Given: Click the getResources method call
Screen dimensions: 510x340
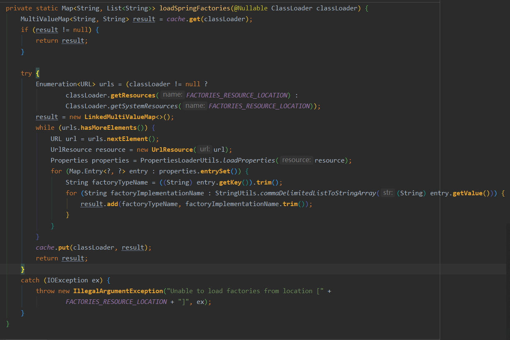Looking at the screenshot, I should point(133,95).
